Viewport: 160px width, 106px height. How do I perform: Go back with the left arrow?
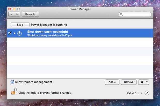11,14
